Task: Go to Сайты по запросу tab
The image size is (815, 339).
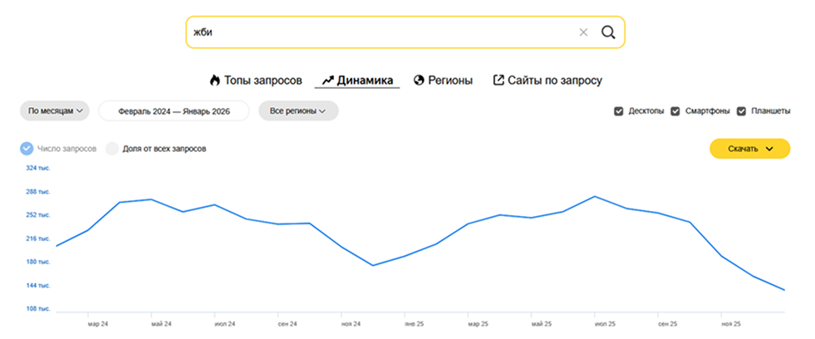Action: tap(554, 81)
